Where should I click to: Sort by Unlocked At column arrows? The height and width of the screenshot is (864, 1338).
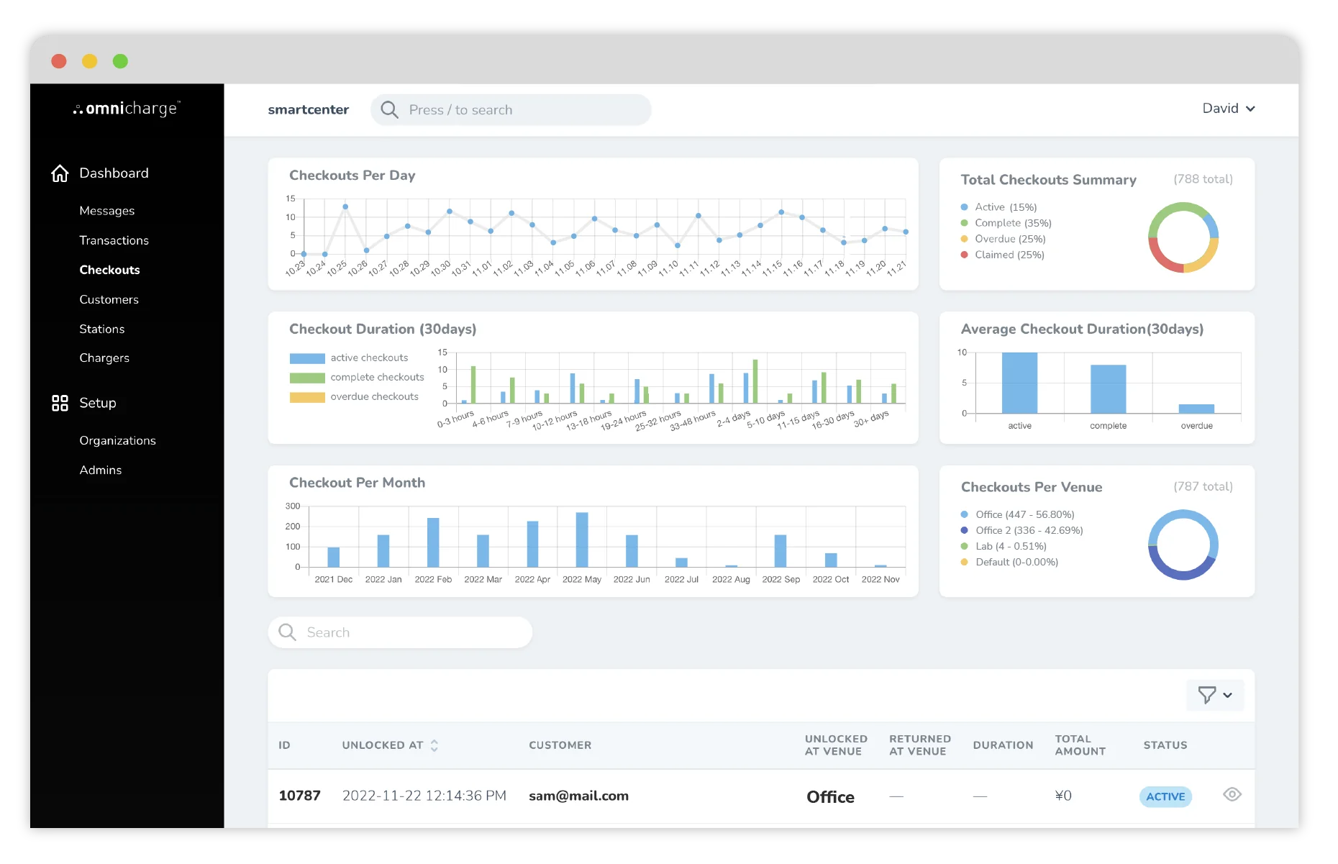(x=434, y=745)
